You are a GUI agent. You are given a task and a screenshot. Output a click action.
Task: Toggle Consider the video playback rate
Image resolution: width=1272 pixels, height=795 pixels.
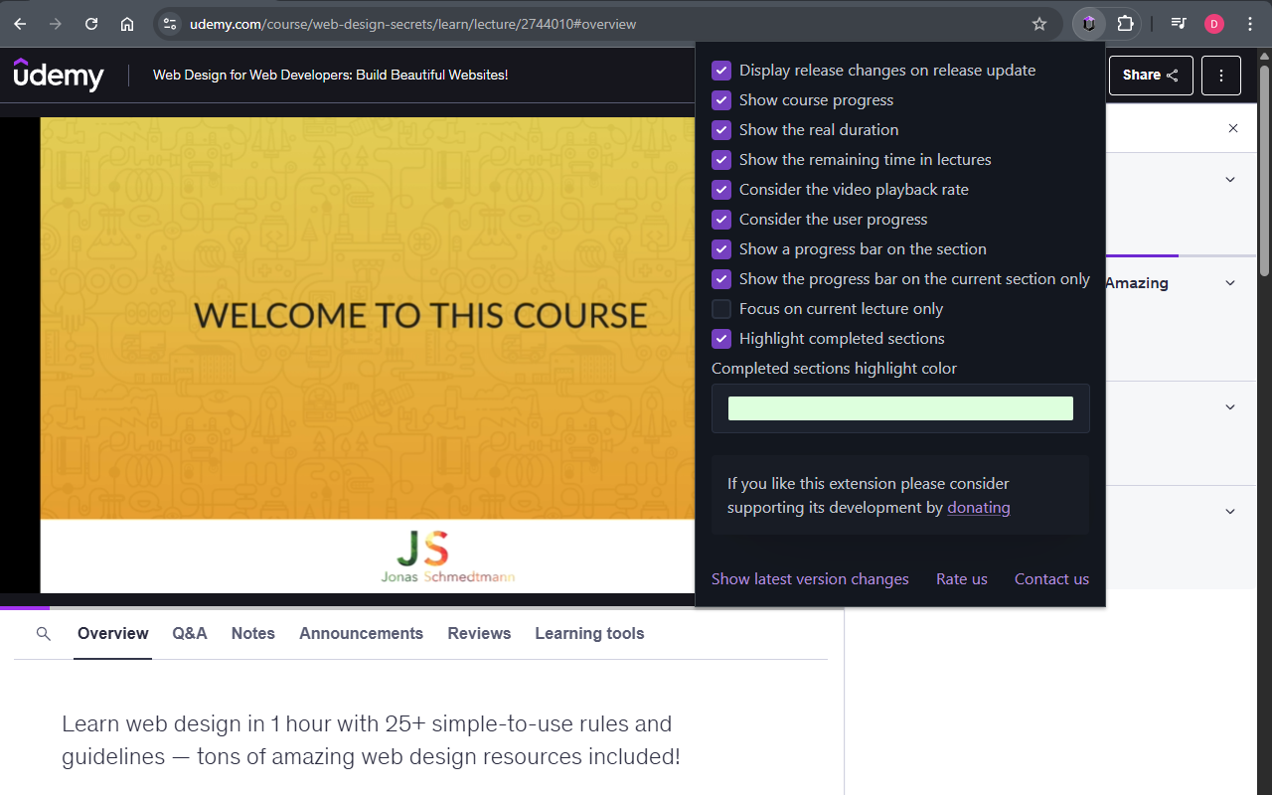tap(721, 190)
